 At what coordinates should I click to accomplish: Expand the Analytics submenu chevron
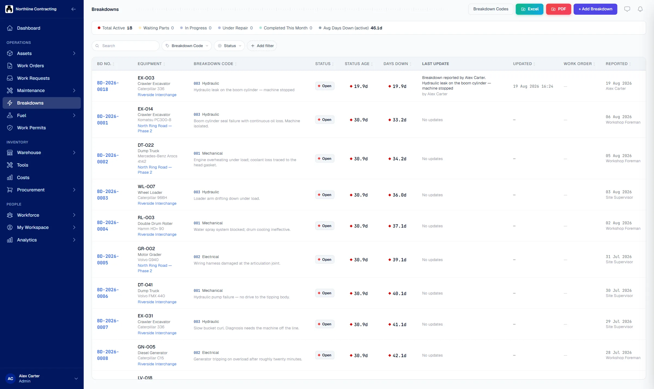pos(74,240)
